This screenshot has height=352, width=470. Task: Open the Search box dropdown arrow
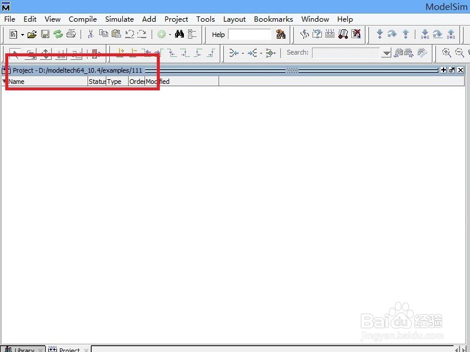coord(387,53)
